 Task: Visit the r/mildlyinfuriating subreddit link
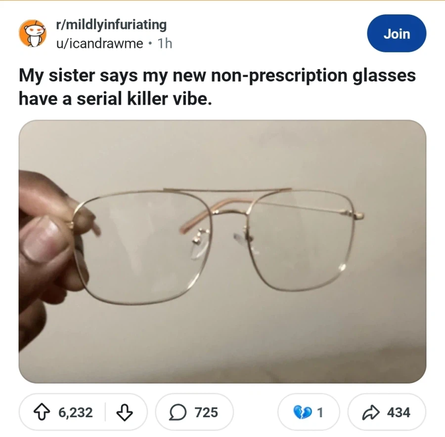point(111,25)
